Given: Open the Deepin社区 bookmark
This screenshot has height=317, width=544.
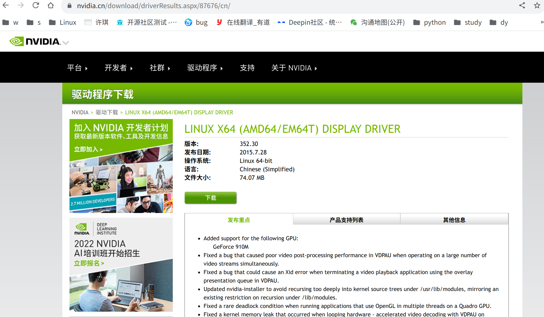Looking at the screenshot, I should click(310, 23).
